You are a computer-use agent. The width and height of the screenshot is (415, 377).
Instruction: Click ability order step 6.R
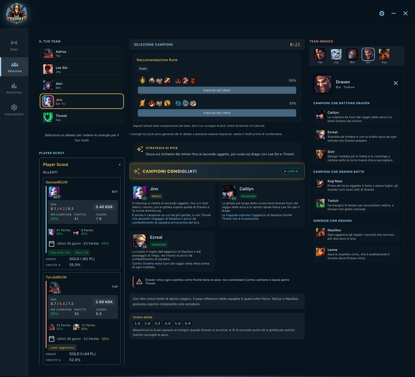[x=188, y=323]
